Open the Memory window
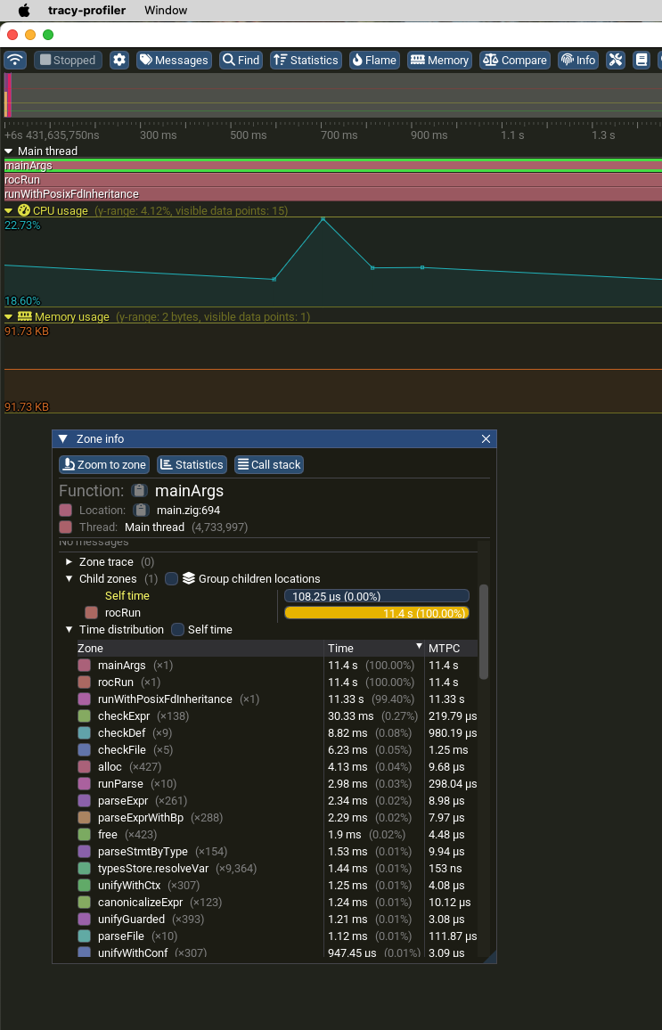 [439, 60]
